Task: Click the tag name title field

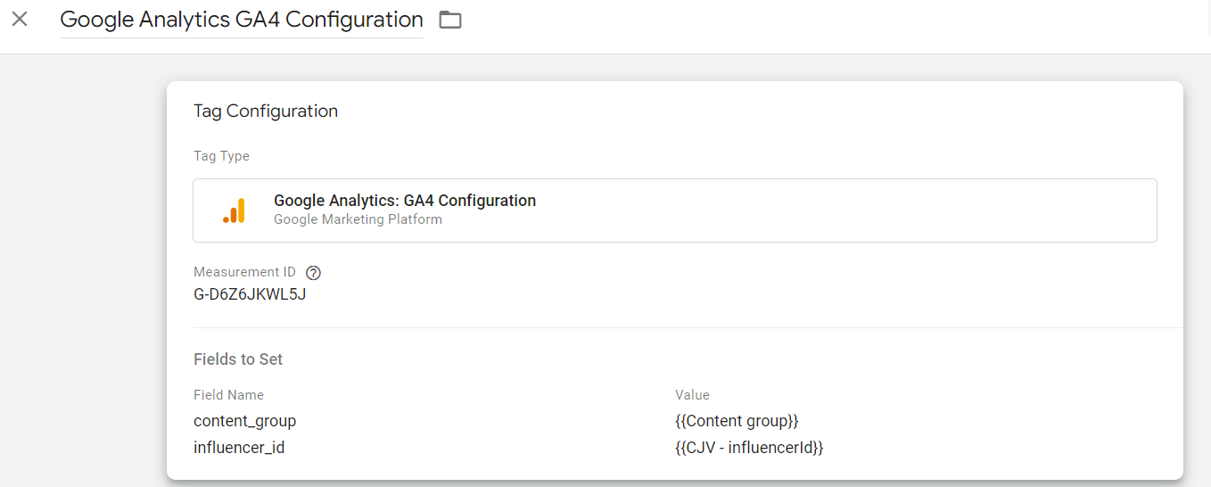Action: [241, 20]
